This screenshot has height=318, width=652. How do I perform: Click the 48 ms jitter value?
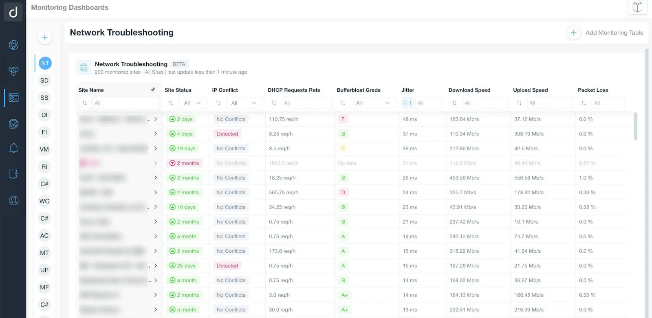(410, 119)
